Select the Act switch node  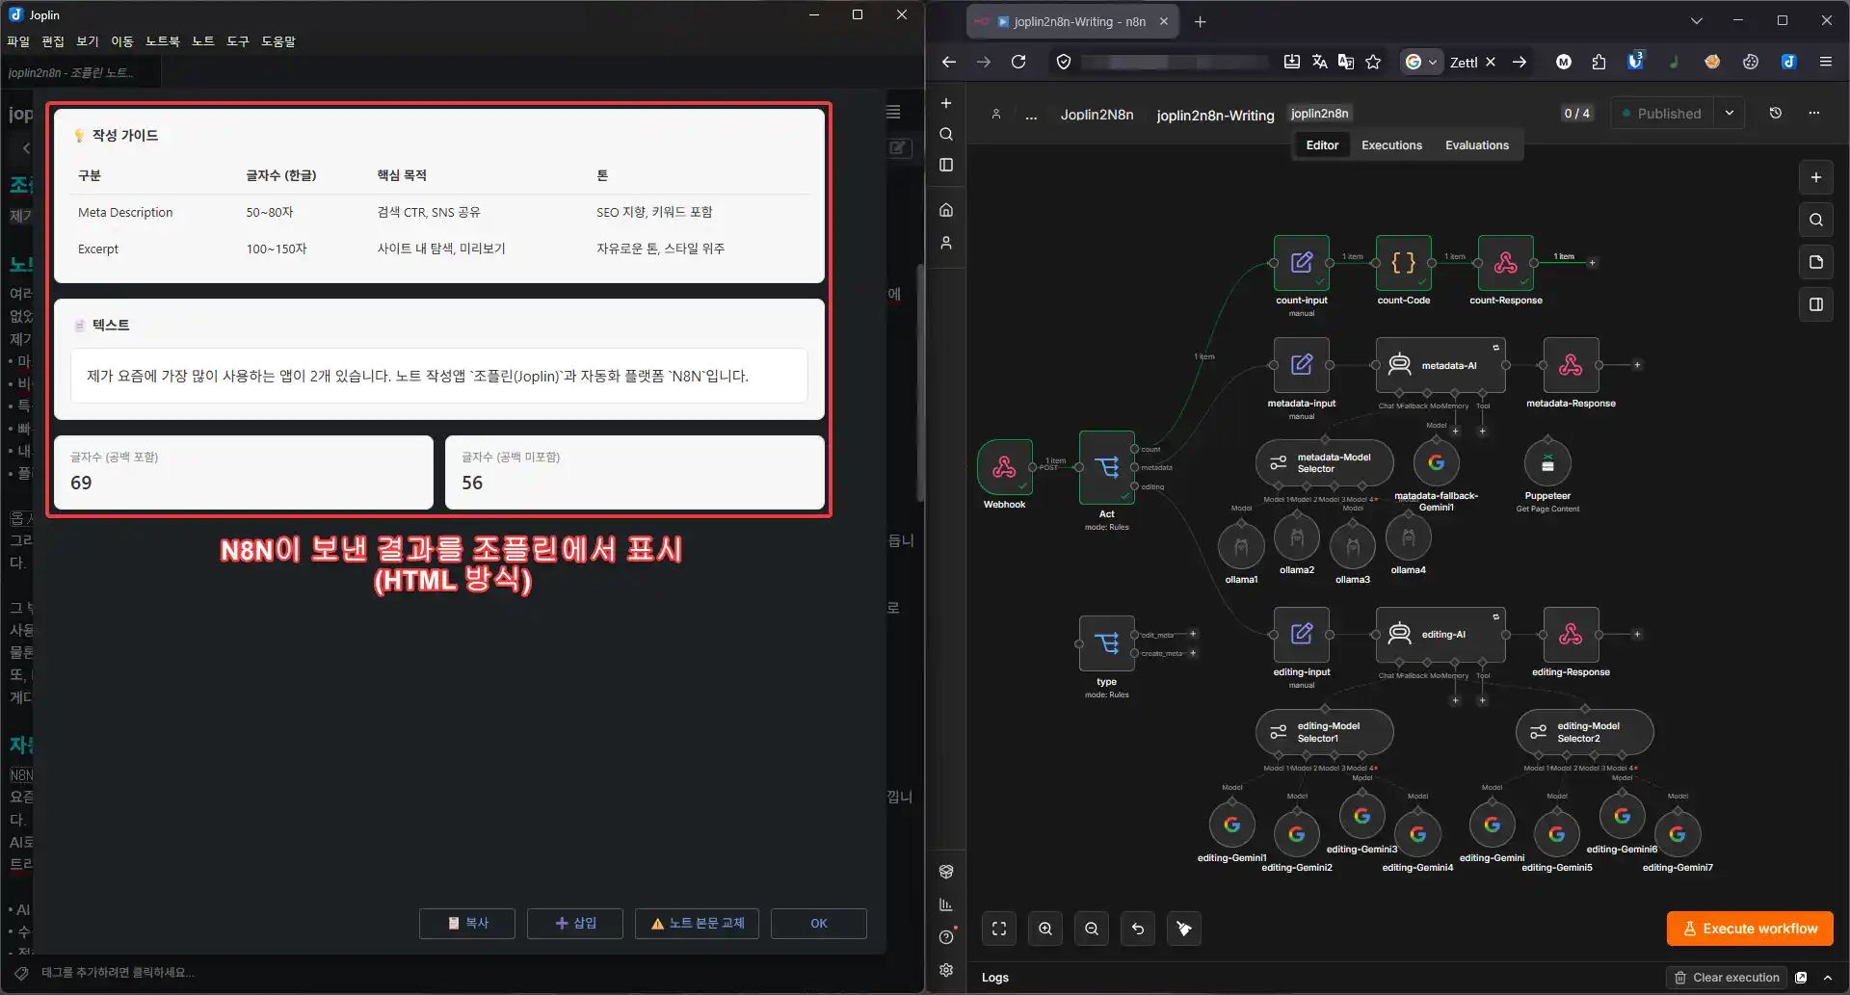[1107, 467]
